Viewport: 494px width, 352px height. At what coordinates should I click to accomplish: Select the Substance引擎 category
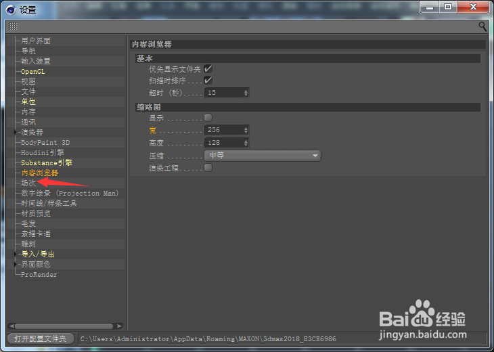pyautogui.click(x=47, y=163)
